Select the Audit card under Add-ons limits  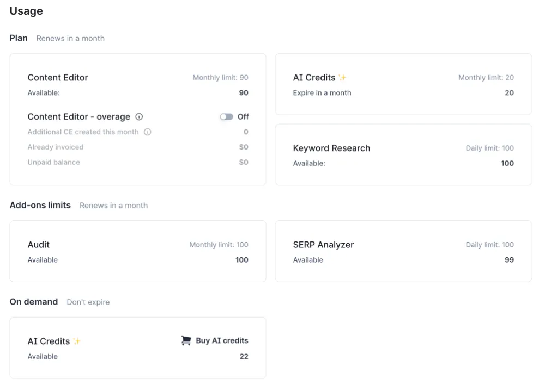[x=138, y=251]
